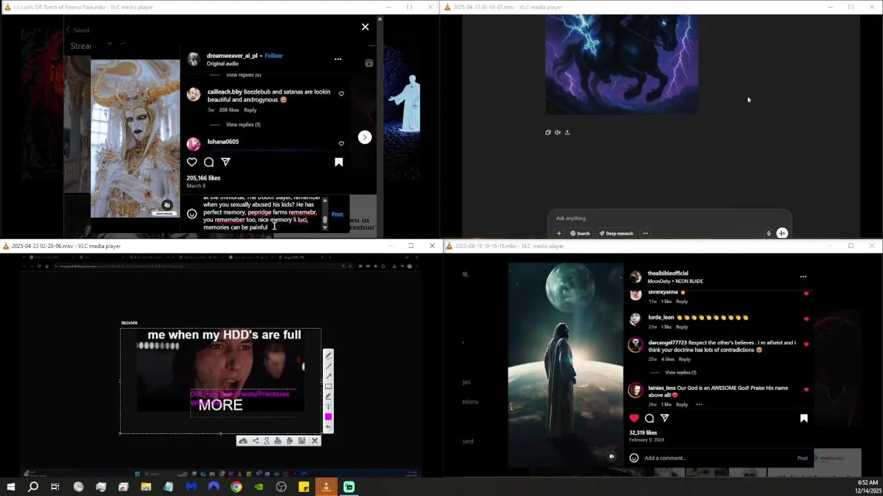883x496 pixels.
Task: Search similar images on Google
Action: [x=266, y=441]
